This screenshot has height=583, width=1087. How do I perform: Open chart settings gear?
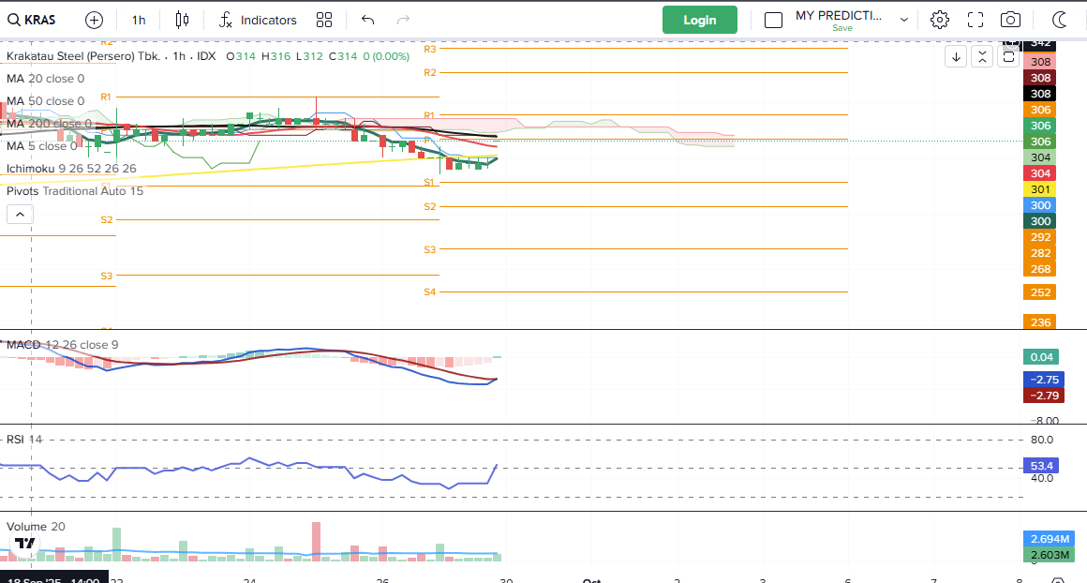(x=939, y=20)
